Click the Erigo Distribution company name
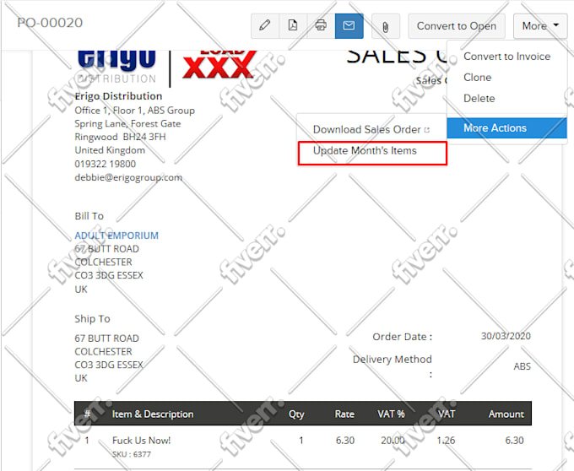The width and height of the screenshot is (574, 471). (118, 96)
